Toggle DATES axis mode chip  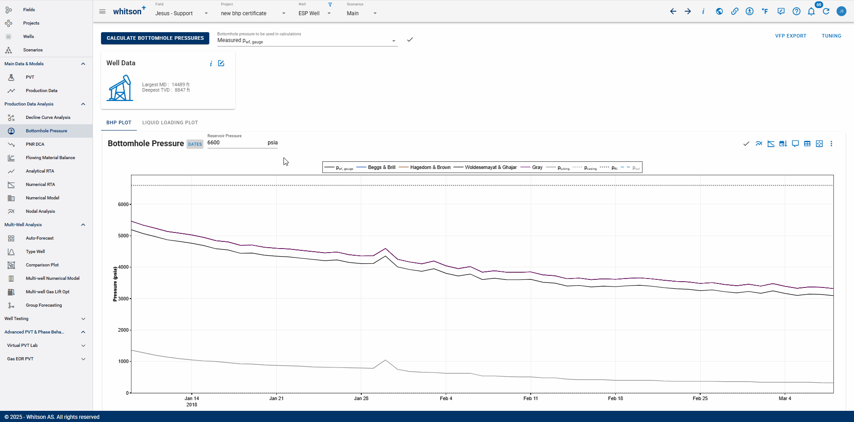click(195, 144)
